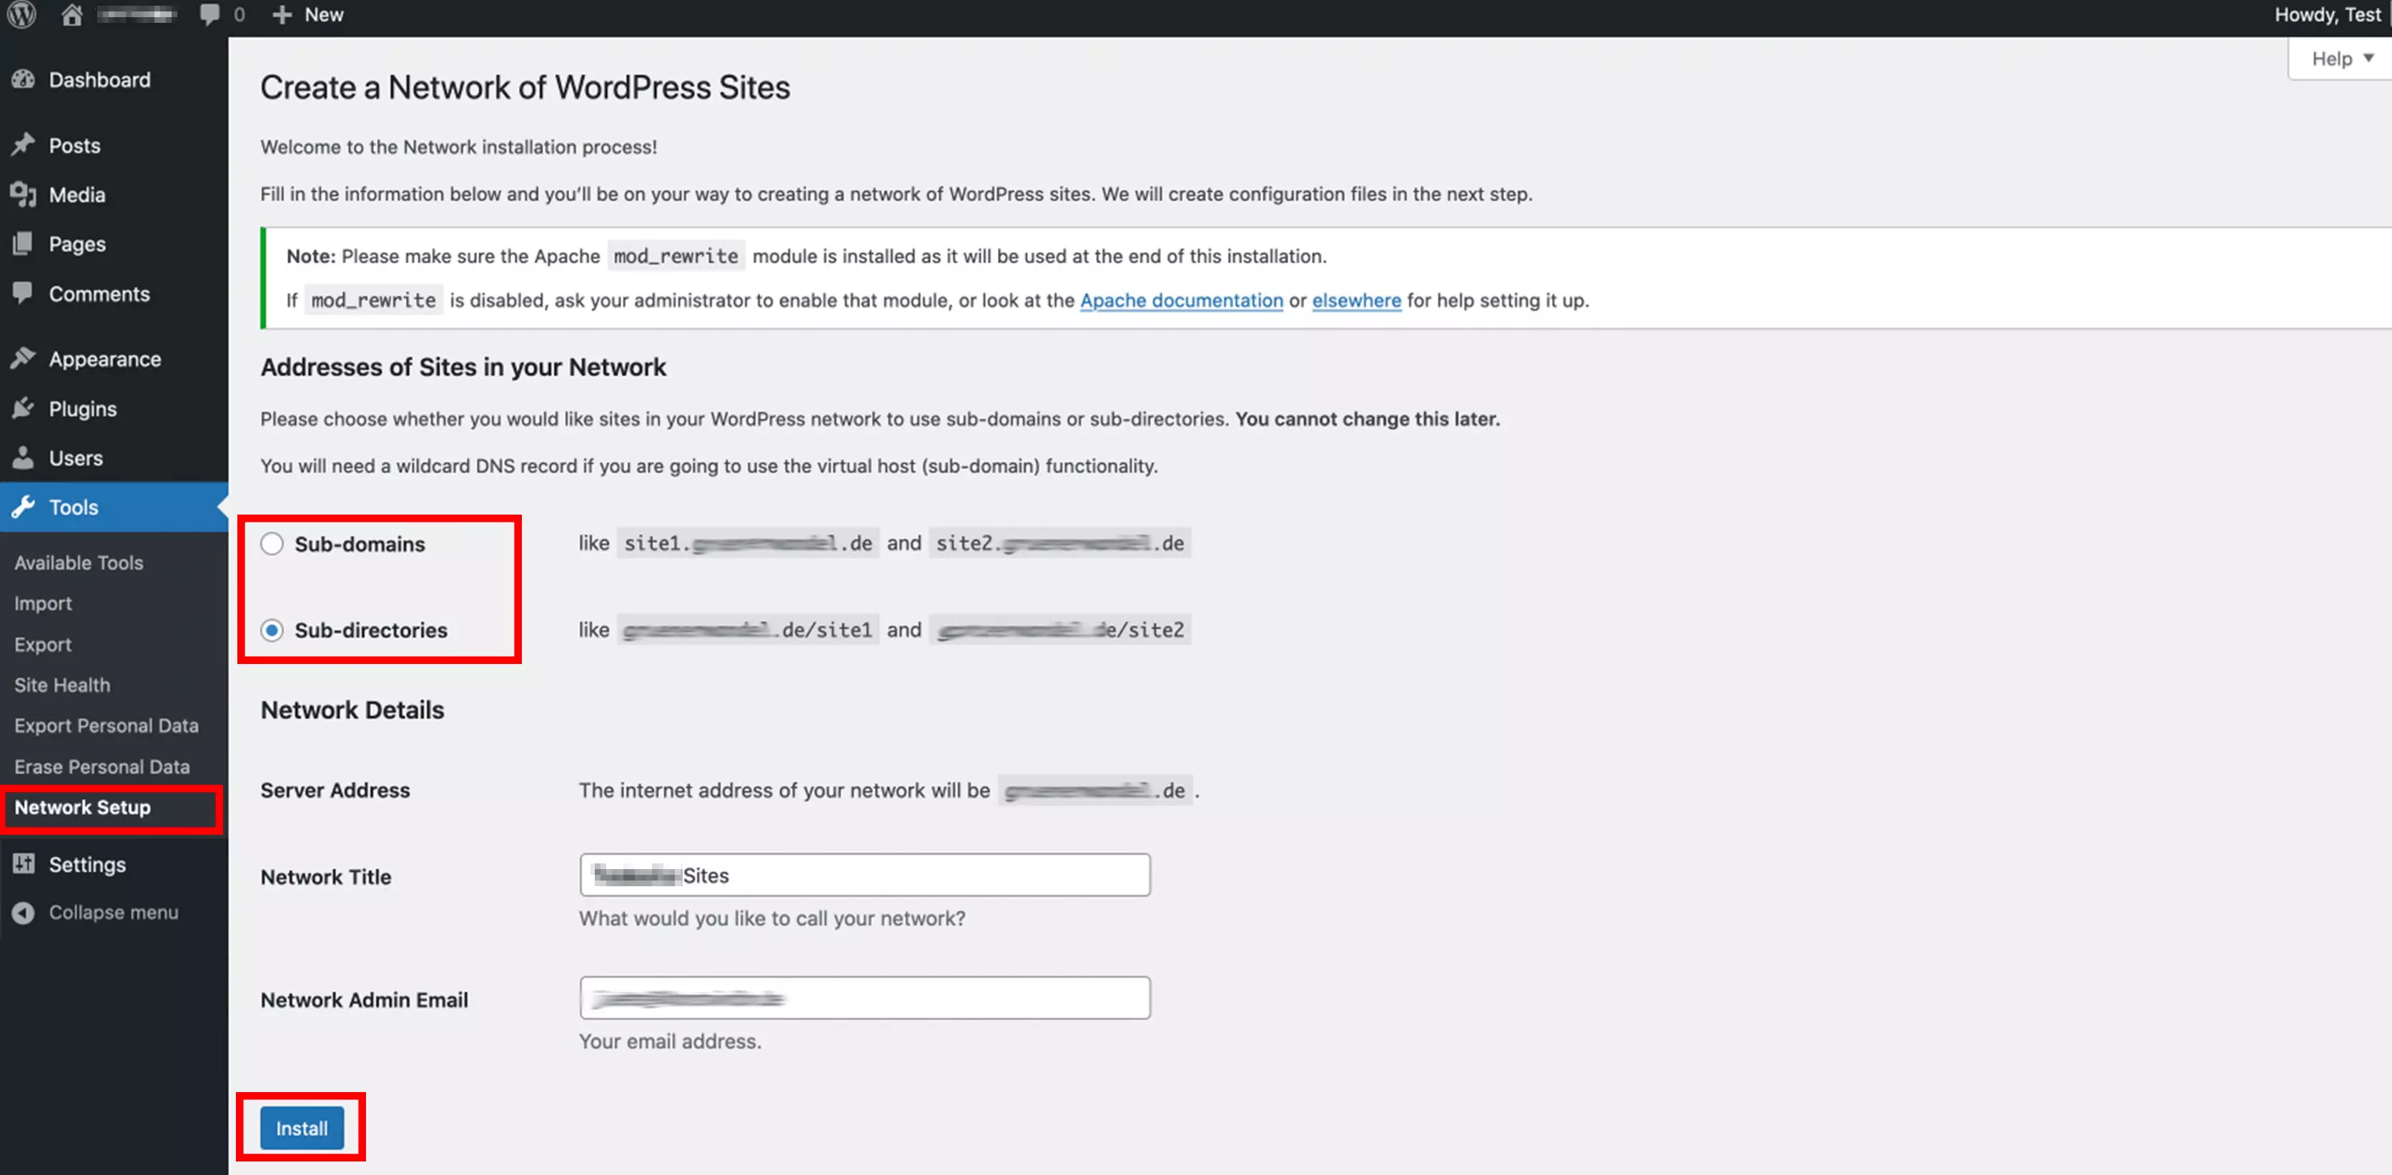Select the Sub-directories radio button
The height and width of the screenshot is (1175, 2392).
[x=272, y=630]
